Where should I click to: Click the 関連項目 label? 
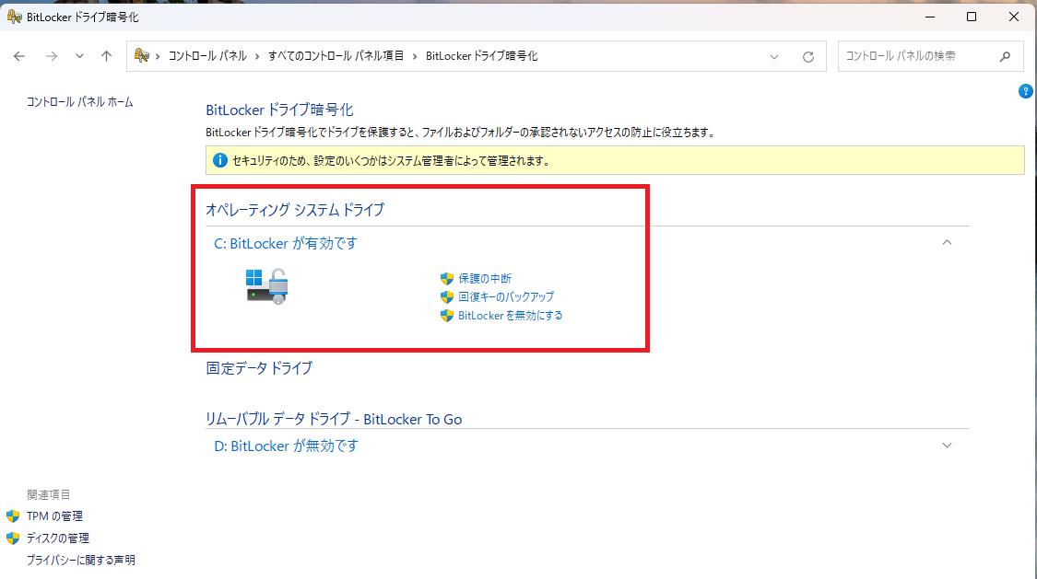tap(48, 494)
